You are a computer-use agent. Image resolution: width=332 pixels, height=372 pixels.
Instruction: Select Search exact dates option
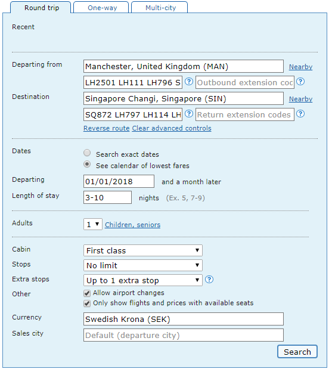tap(87, 153)
